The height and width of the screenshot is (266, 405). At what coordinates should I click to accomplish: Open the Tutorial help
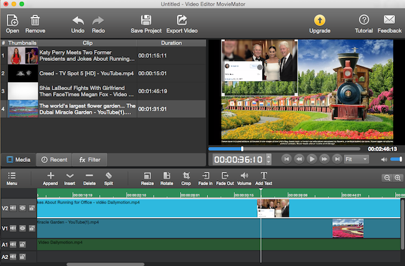pyautogui.click(x=364, y=24)
